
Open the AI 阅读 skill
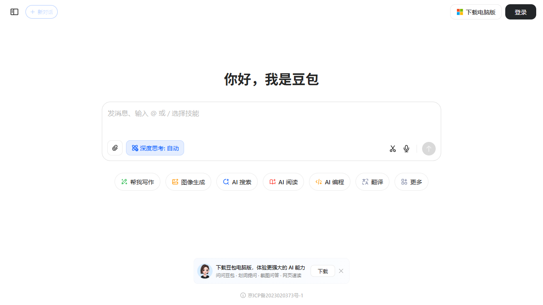(283, 182)
